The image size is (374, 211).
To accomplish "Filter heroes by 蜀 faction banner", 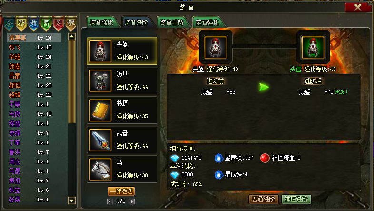I will click(46, 24).
